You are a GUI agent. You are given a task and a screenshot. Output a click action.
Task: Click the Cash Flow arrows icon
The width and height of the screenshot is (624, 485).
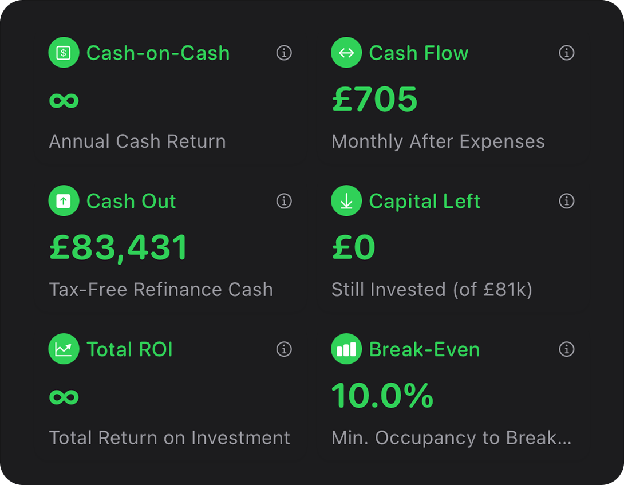tap(346, 53)
